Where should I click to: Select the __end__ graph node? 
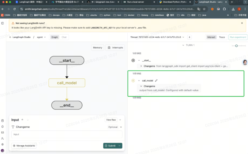point(67,105)
